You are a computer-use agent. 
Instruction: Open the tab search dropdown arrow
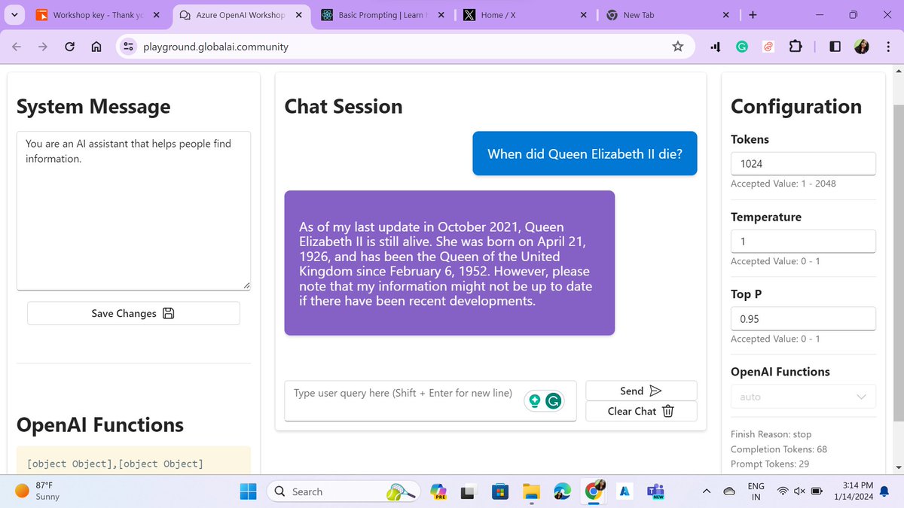(x=14, y=14)
